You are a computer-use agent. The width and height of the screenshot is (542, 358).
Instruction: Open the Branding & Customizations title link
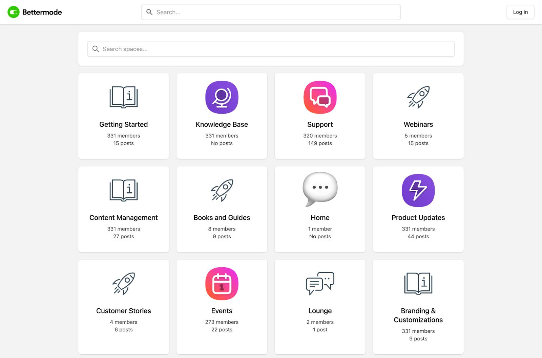(x=418, y=315)
